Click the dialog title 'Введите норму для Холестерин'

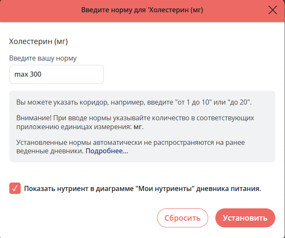[142, 10]
